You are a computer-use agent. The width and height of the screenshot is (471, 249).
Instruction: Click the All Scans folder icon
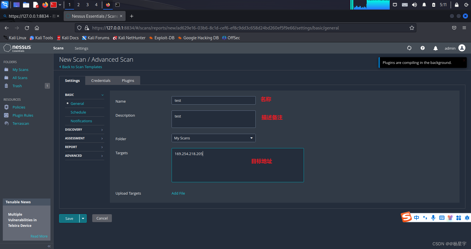(x=6, y=78)
